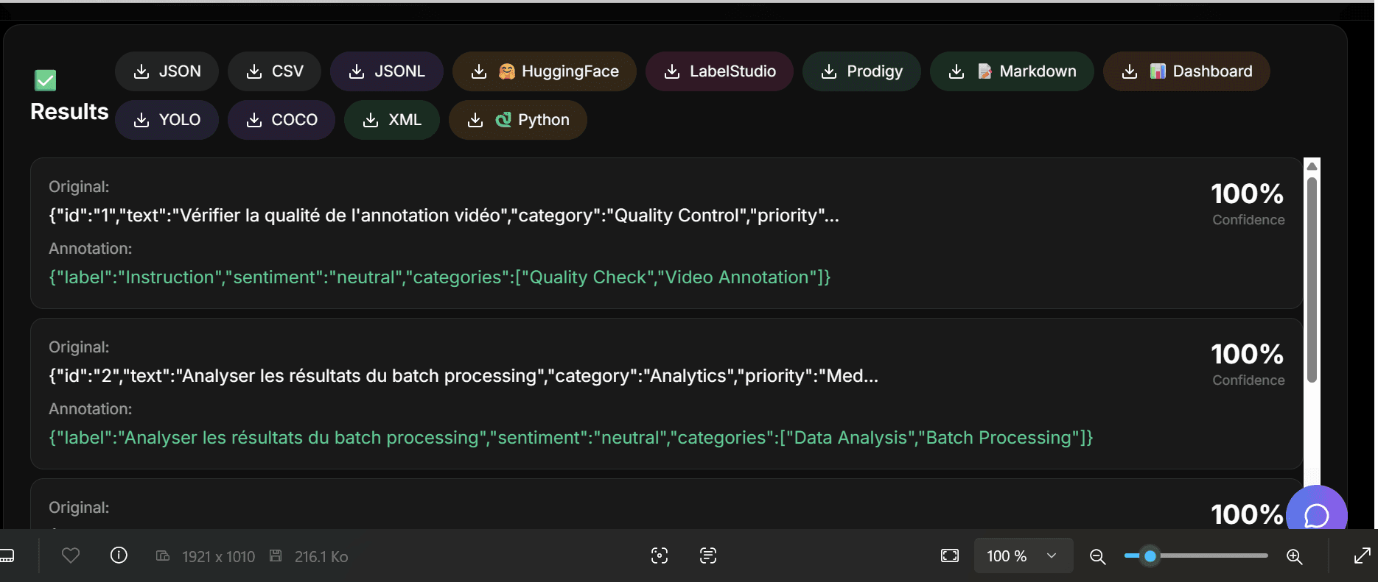
Task: Mark image as favorite with heart icon
Action: point(71,556)
